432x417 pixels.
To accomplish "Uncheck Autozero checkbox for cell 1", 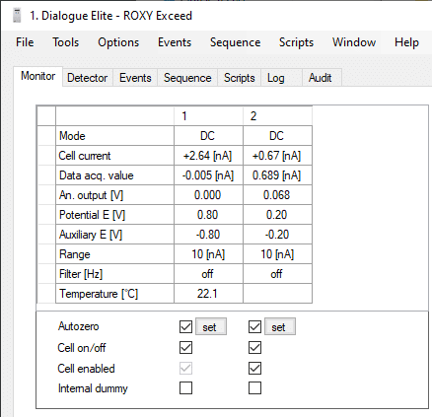I will click(185, 326).
